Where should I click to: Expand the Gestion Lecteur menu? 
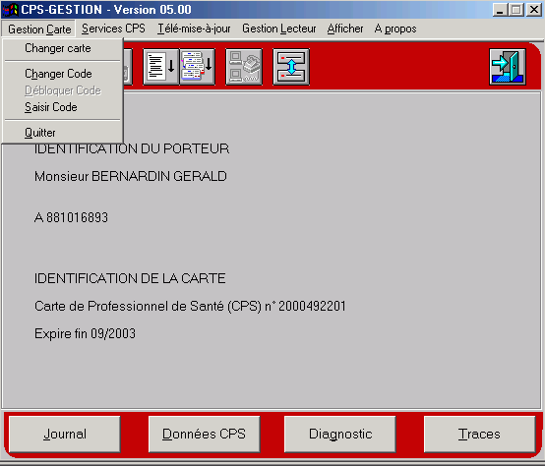pyautogui.click(x=279, y=29)
